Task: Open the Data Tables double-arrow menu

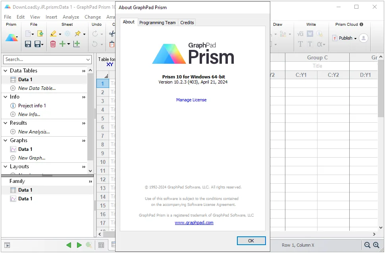Action: 84,71
